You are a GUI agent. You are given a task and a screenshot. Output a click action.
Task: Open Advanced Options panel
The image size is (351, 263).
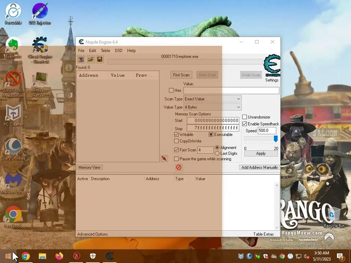tap(93, 234)
